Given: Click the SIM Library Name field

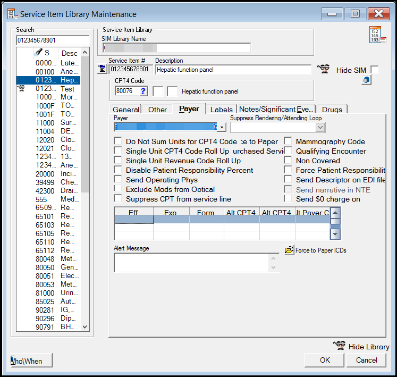Looking at the screenshot, I should 177,48.
